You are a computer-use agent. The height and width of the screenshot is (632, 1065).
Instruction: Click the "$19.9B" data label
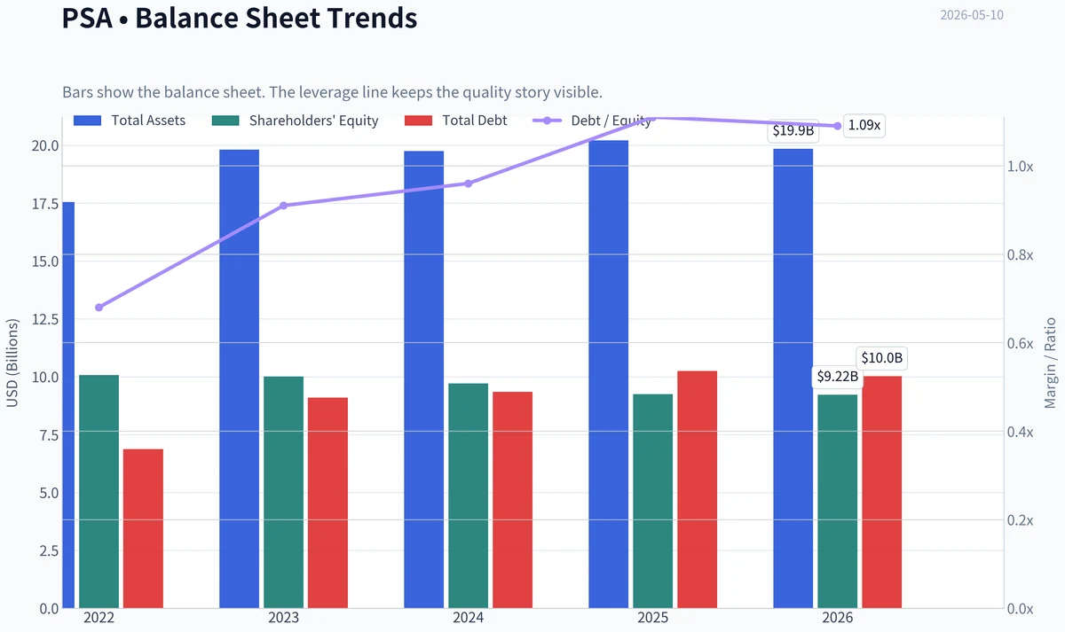[793, 131]
